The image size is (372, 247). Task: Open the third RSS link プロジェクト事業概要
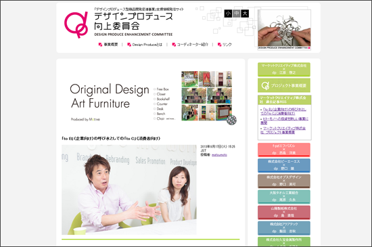click(283, 130)
